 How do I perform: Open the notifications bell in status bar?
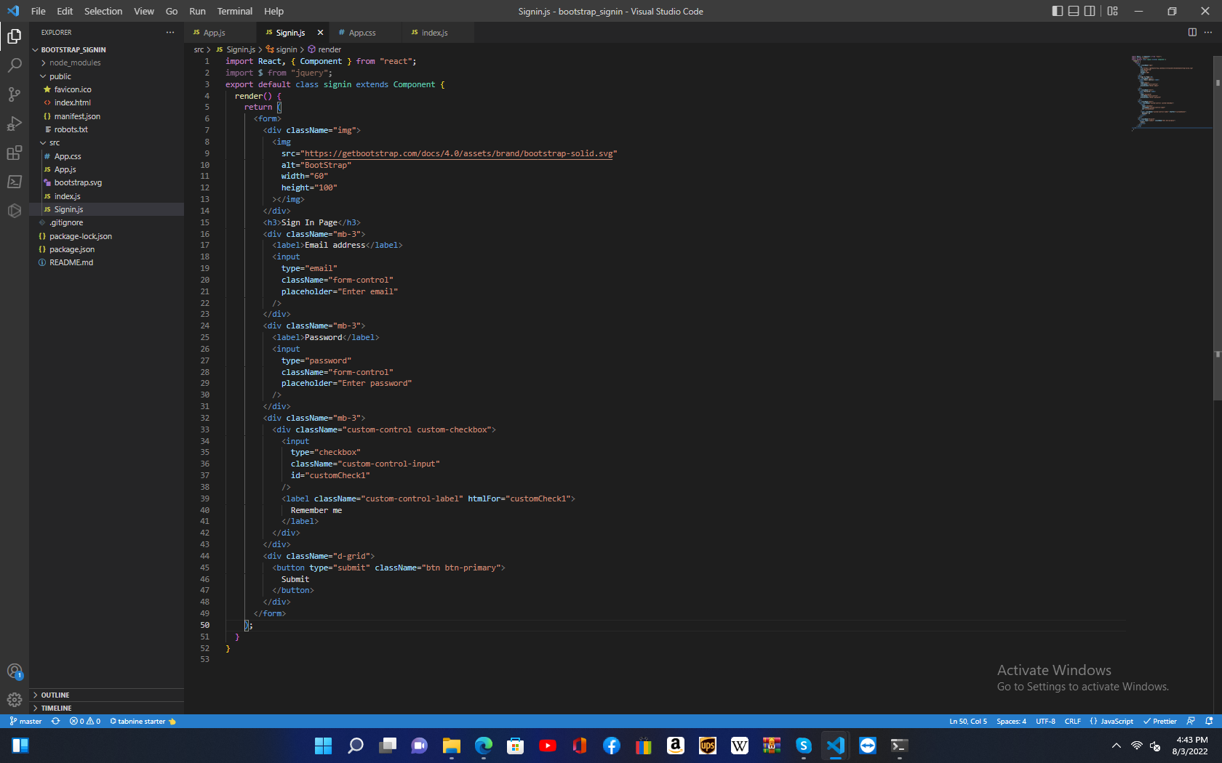point(1207,721)
